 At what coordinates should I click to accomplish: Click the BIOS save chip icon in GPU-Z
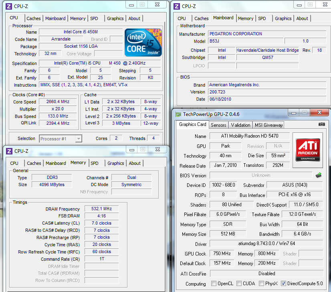tap(318, 175)
